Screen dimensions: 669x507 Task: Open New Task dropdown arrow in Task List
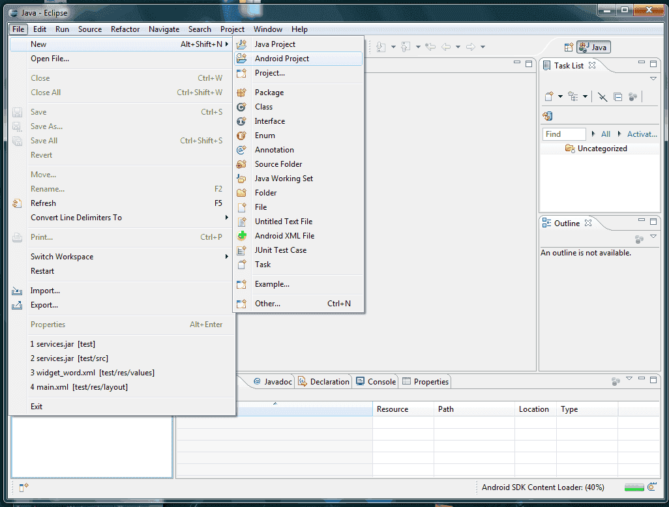click(x=560, y=97)
